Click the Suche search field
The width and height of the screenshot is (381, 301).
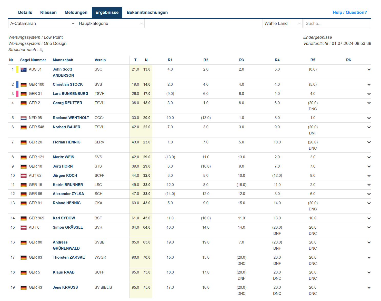(x=337, y=24)
